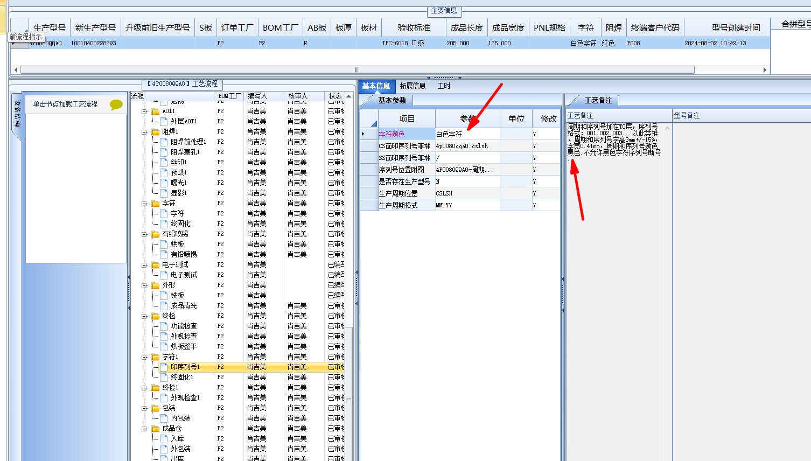Click the 成品仓 folder icon
This screenshot has height=461, width=811.
tap(155, 429)
